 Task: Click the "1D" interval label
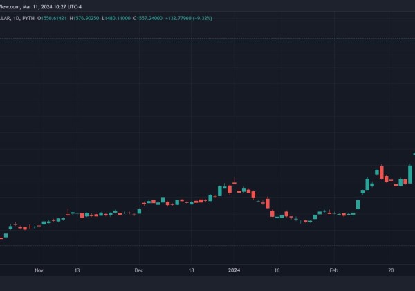click(x=16, y=18)
